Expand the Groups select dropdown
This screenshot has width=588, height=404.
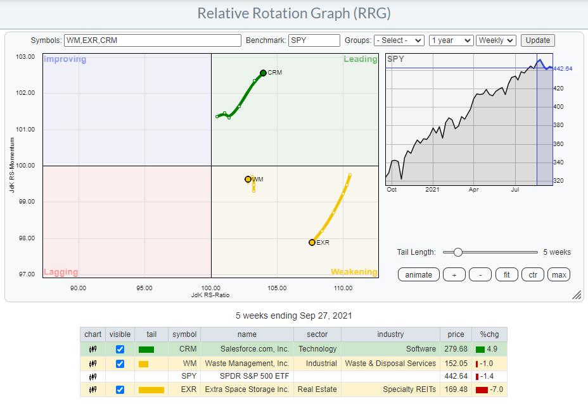pyautogui.click(x=399, y=40)
